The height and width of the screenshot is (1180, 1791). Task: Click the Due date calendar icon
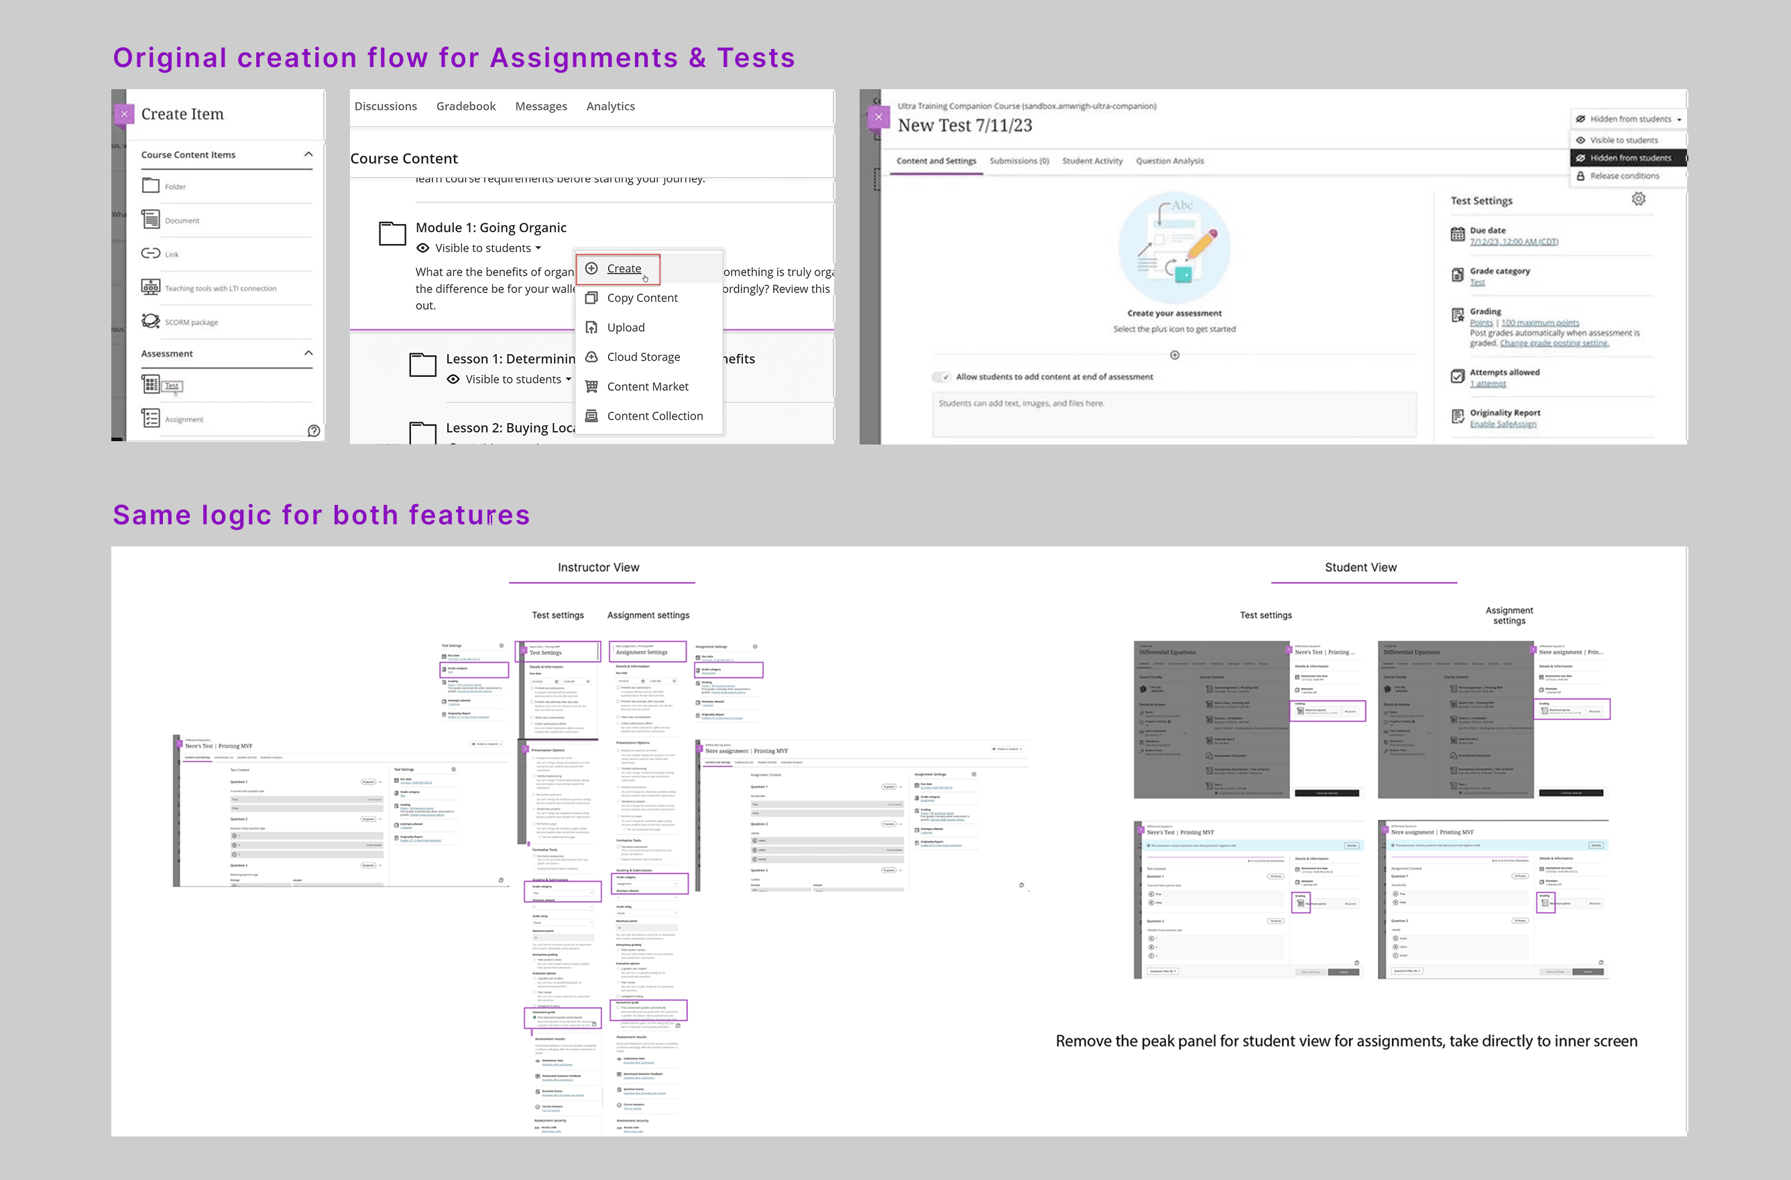1458,235
